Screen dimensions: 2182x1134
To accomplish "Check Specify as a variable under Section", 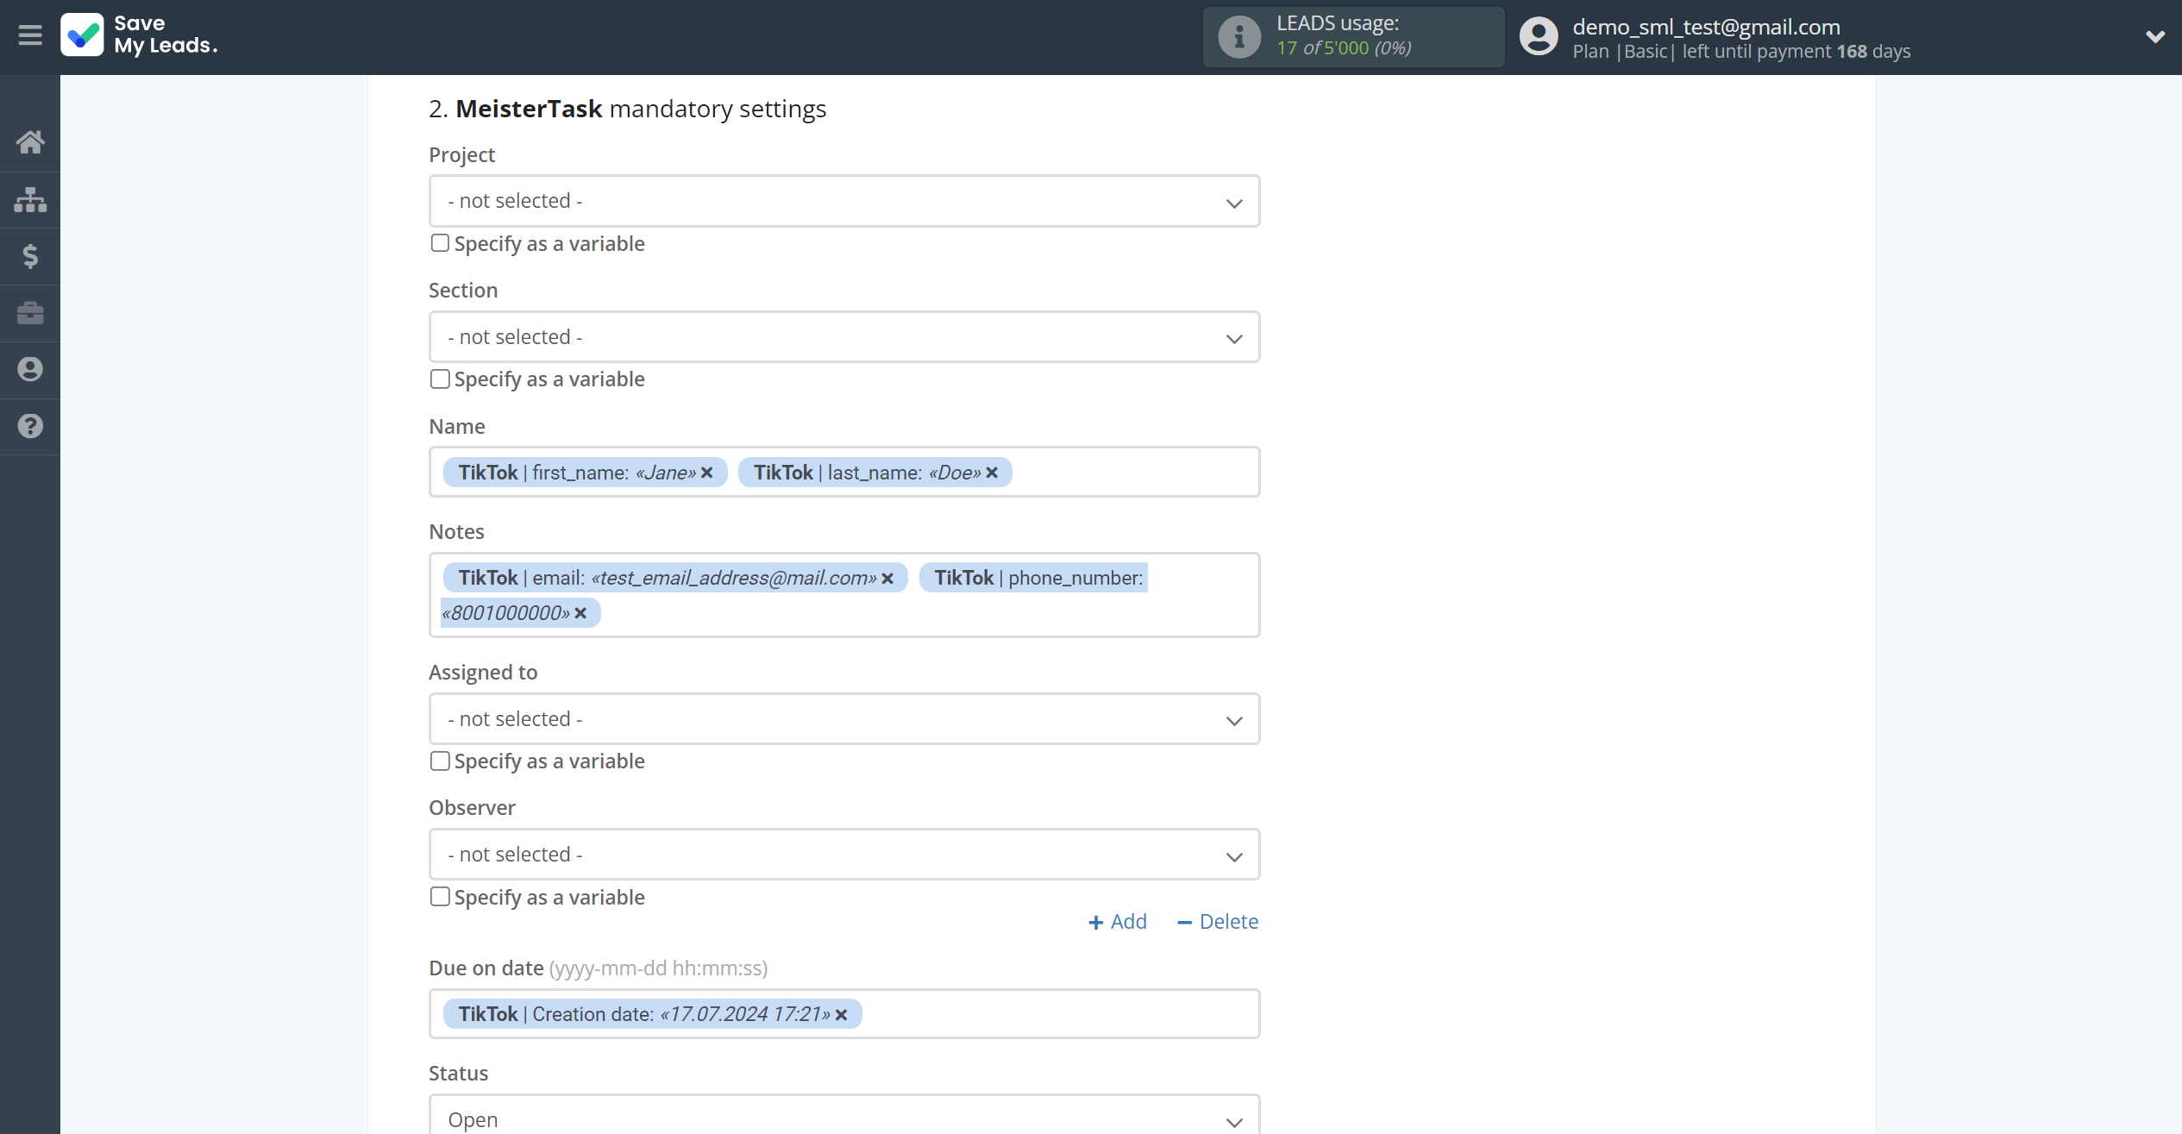I will [x=440, y=379].
